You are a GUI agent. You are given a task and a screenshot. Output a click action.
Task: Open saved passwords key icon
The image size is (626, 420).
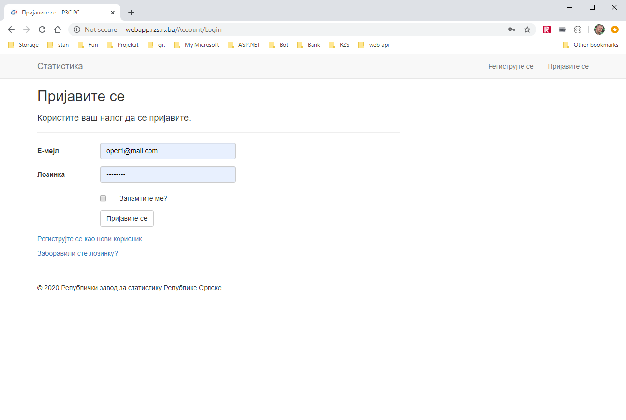[512, 29]
